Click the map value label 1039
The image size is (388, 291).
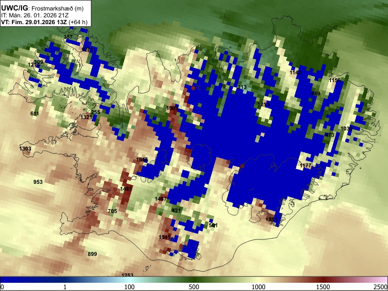346,129
